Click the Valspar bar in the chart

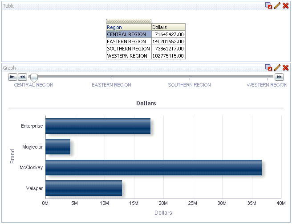(84, 188)
